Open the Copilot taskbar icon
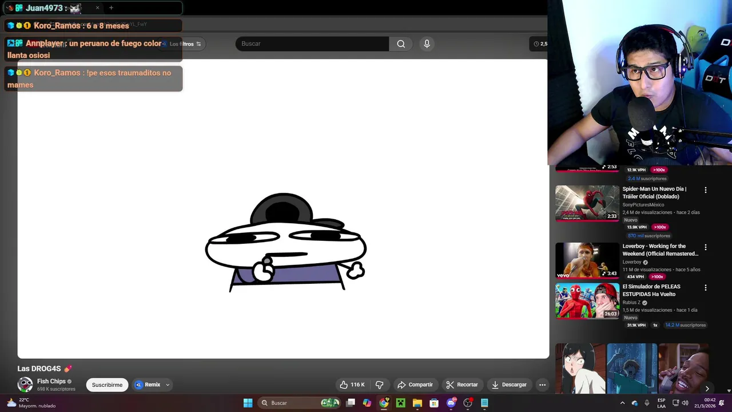 point(367,403)
